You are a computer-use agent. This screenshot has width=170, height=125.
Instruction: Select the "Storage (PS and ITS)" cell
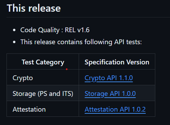(x=43, y=93)
